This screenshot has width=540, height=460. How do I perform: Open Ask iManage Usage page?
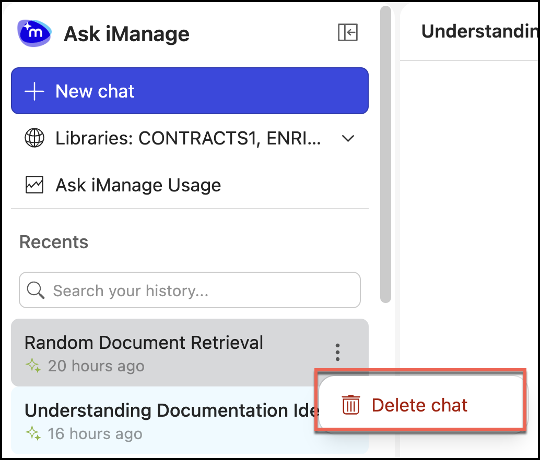[x=138, y=185]
